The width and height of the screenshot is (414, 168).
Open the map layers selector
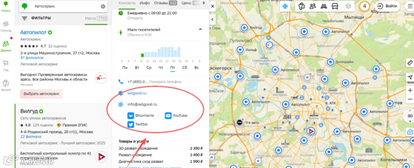pos(348,6)
